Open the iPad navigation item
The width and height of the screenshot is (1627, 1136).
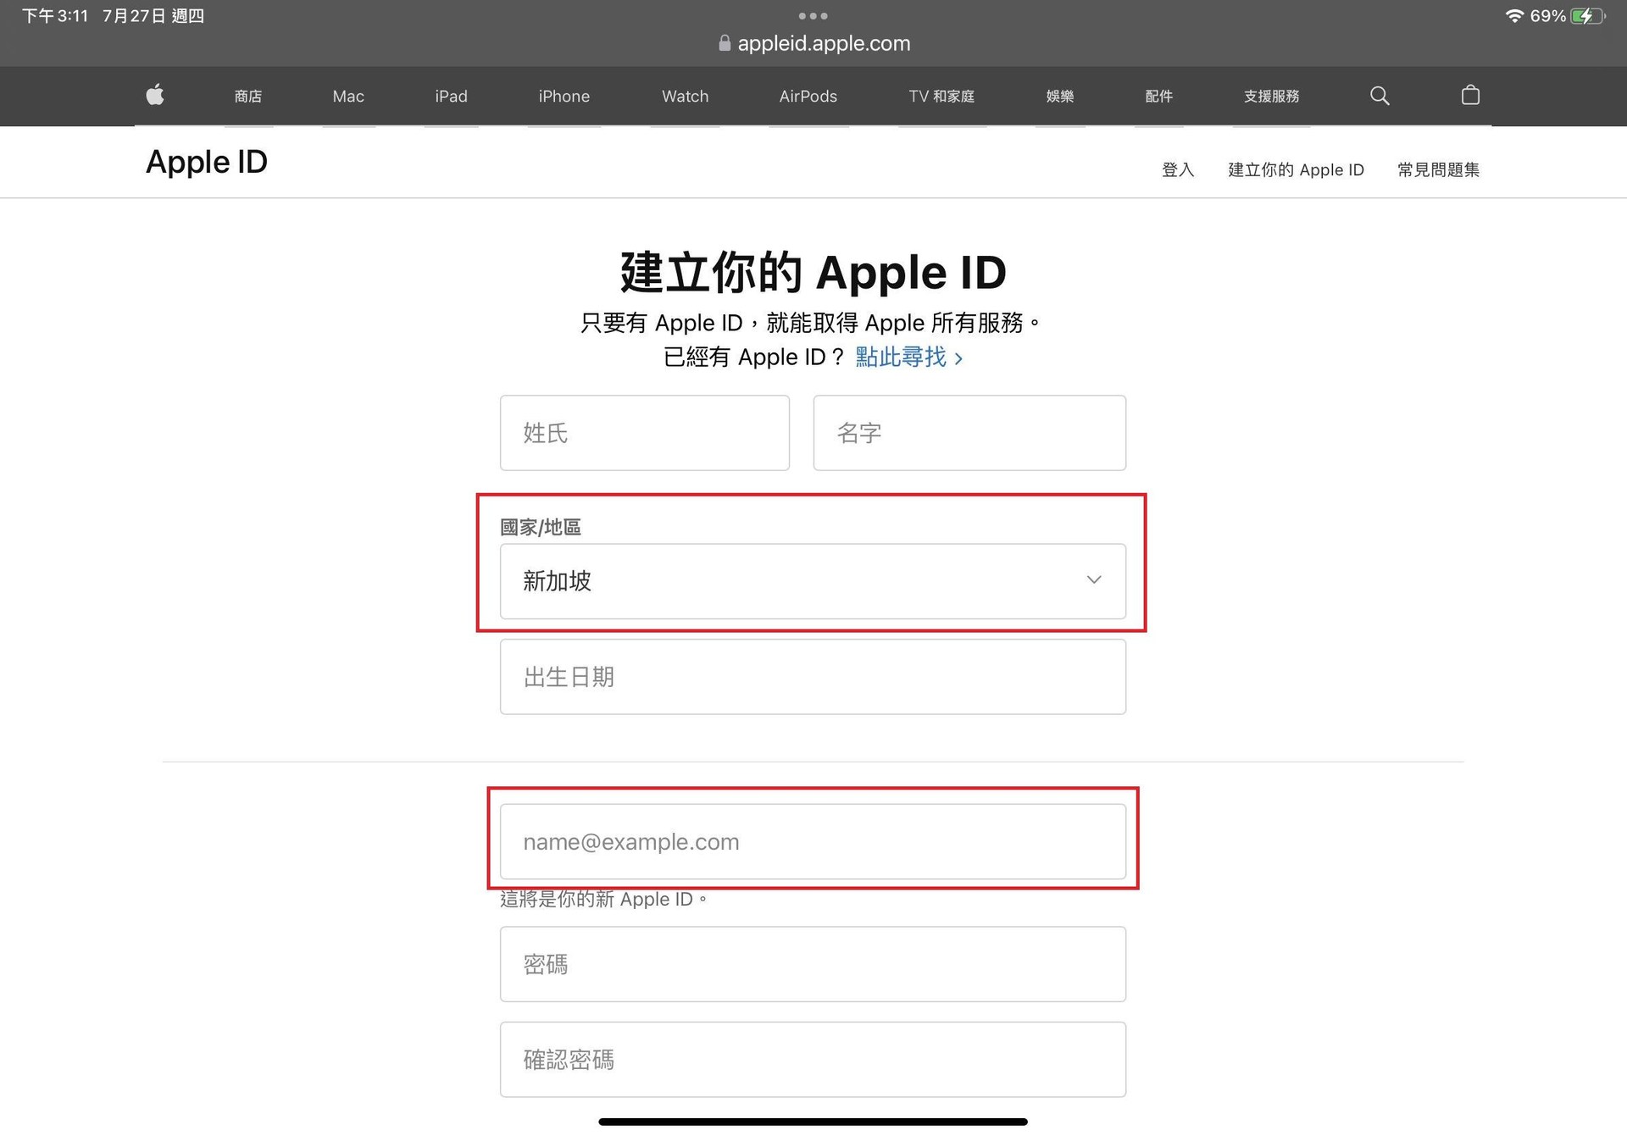coord(451,97)
